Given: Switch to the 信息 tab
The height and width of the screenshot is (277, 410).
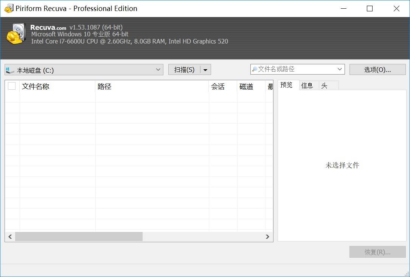Looking at the screenshot, I should click(307, 86).
